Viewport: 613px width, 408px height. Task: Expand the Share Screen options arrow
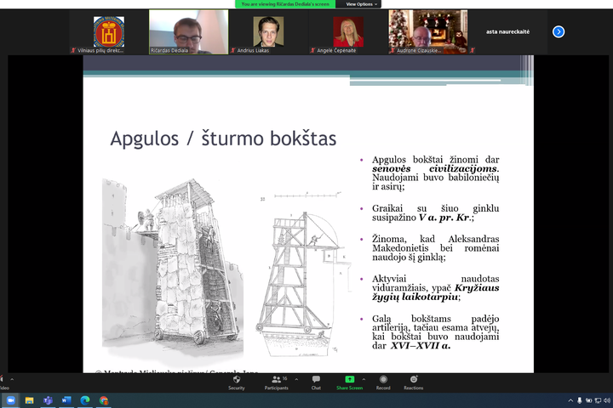click(364, 379)
